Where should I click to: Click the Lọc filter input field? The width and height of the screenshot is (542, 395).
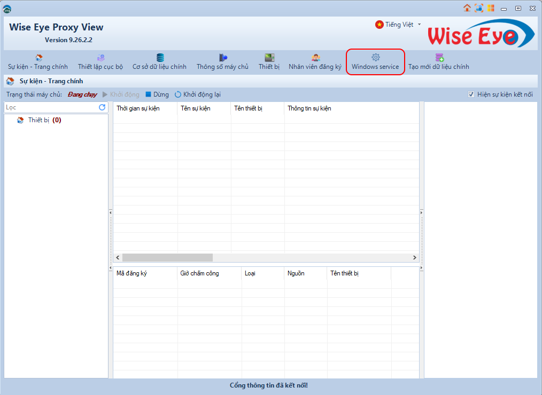tap(51, 107)
